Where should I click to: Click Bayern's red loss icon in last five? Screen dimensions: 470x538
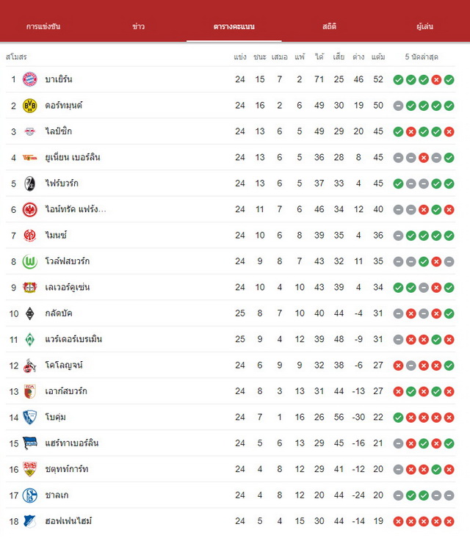436,79
